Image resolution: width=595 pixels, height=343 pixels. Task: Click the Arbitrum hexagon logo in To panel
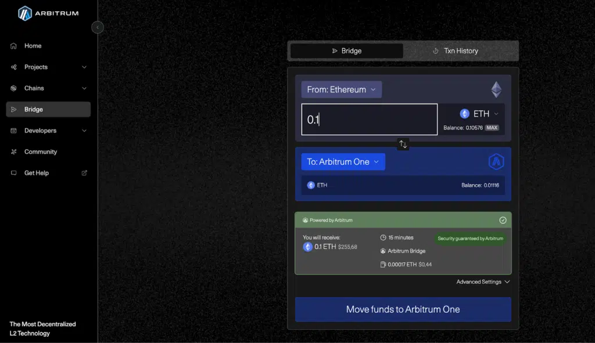coord(496,162)
